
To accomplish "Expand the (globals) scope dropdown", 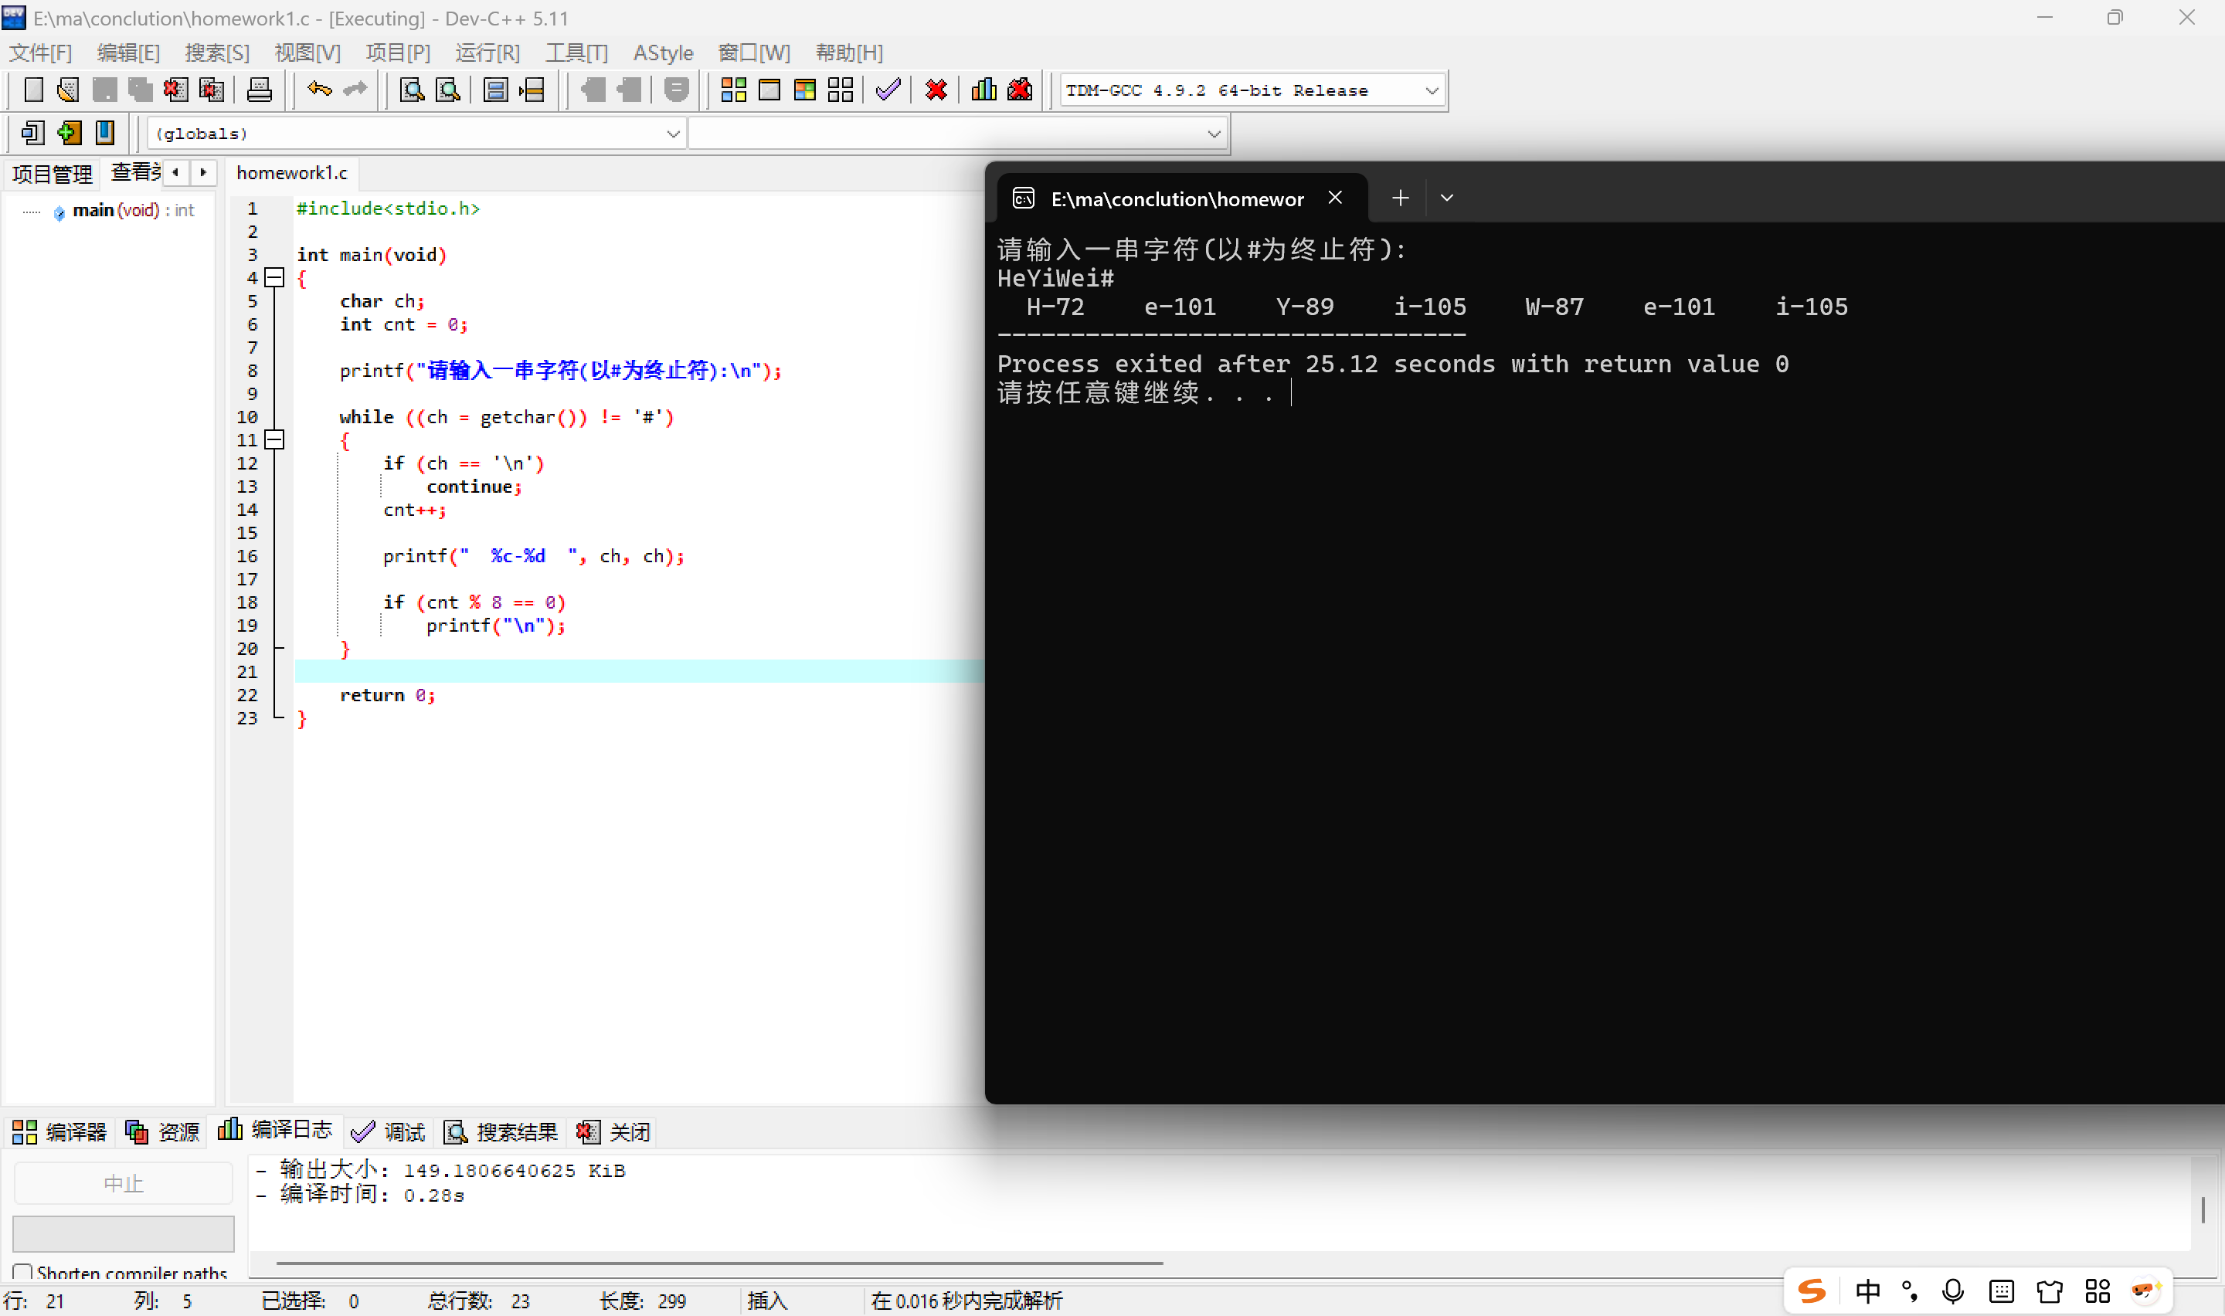I will point(673,134).
